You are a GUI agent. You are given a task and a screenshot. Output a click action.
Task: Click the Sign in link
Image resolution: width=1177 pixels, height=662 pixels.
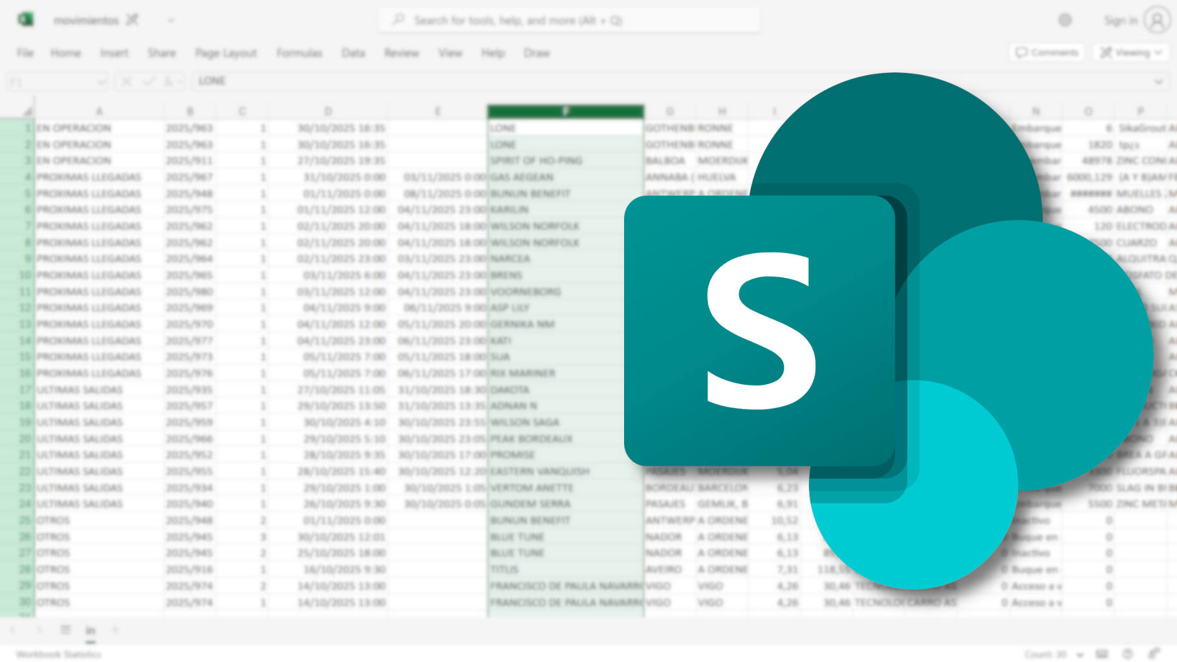[1120, 21]
